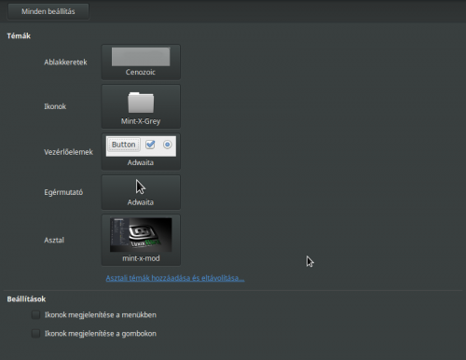Click the Egérmutató label

click(63, 192)
